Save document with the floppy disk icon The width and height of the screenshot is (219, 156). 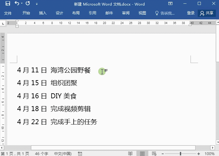(8, 3)
